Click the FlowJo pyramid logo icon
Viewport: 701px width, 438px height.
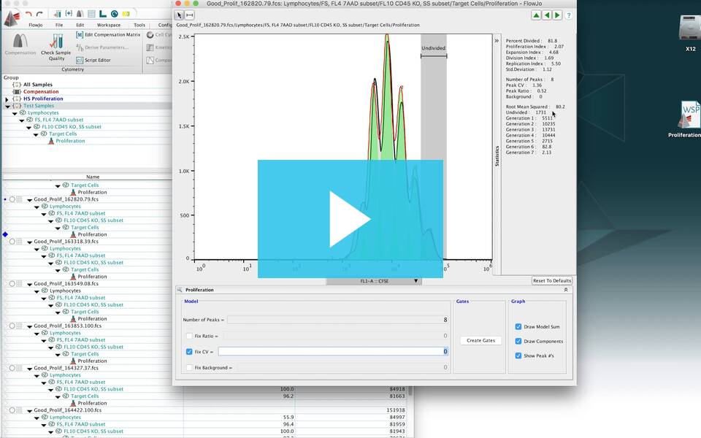(x=12, y=18)
